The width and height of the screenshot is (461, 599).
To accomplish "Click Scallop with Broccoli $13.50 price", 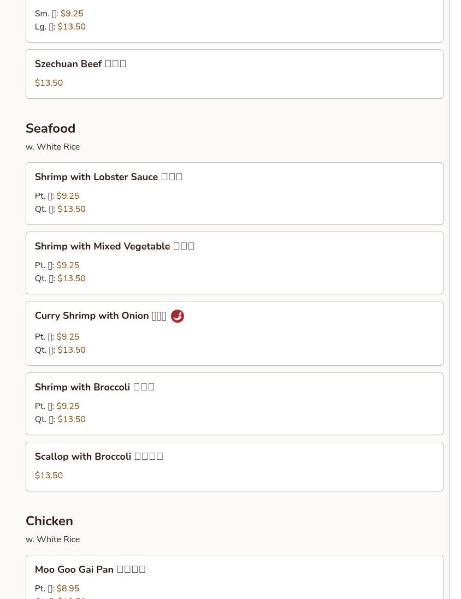I will [49, 476].
